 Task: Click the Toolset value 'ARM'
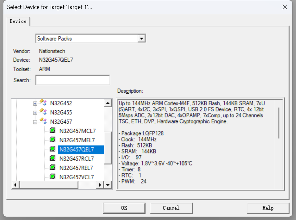tap(44, 69)
